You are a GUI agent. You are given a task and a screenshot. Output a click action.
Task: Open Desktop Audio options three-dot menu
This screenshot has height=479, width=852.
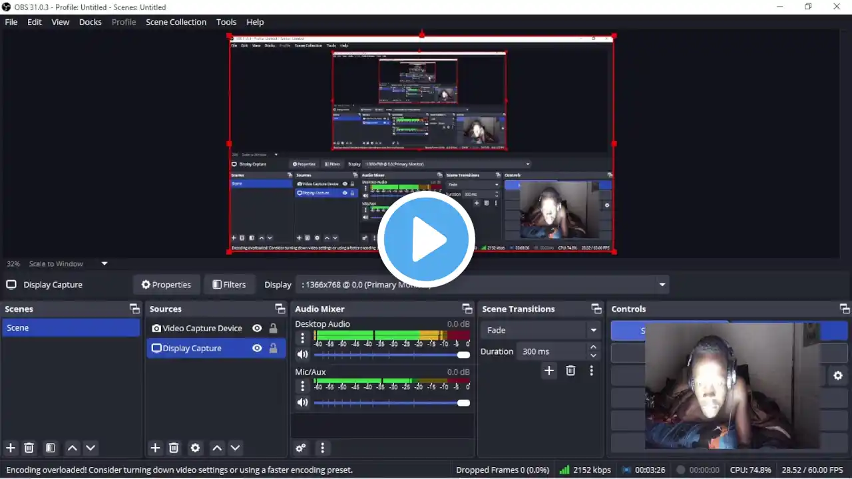(302, 338)
